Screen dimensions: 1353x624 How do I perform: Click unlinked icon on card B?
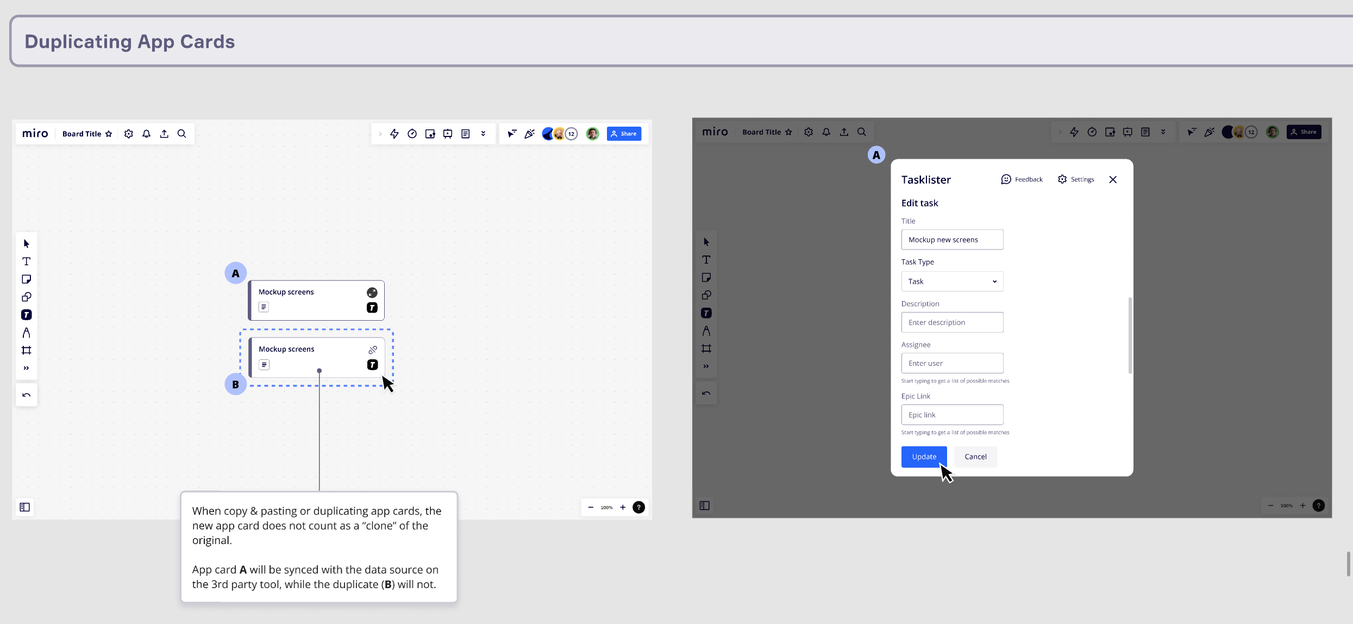tap(373, 350)
